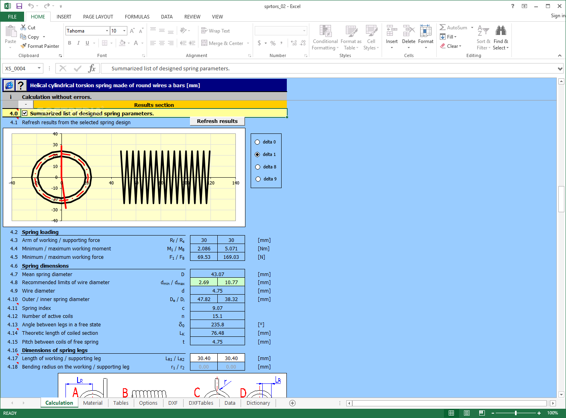566x418 pixels.
Task: Open Conditional Formatting menu
Action: coord(325,38)
